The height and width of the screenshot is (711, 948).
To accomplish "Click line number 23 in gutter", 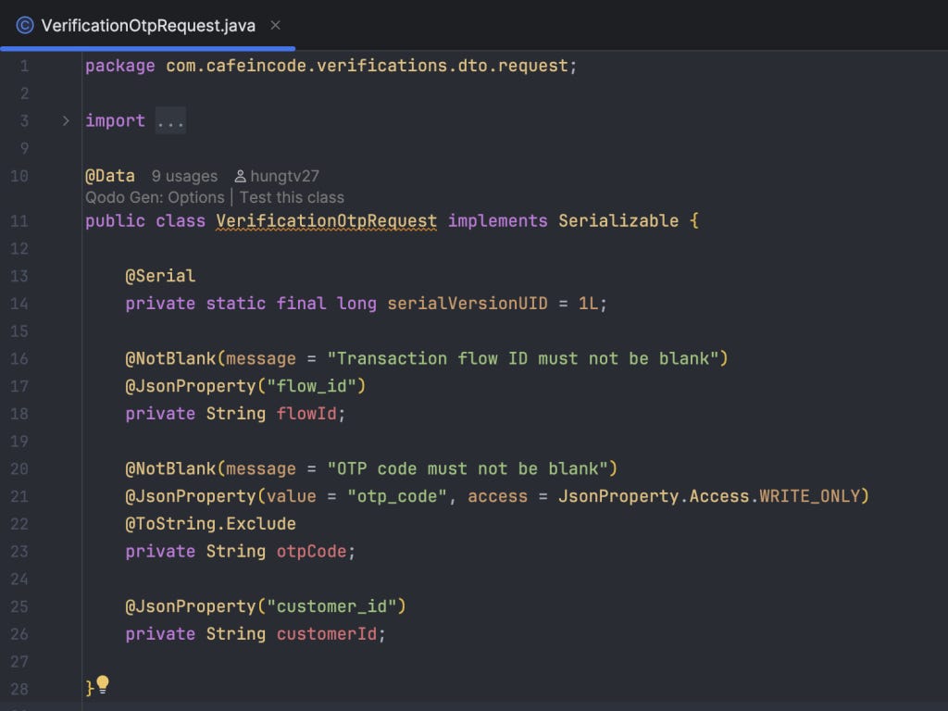I will click(19, 552).
